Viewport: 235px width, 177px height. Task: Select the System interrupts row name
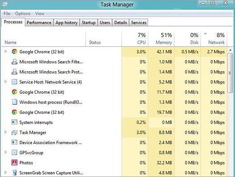point(36,122)
